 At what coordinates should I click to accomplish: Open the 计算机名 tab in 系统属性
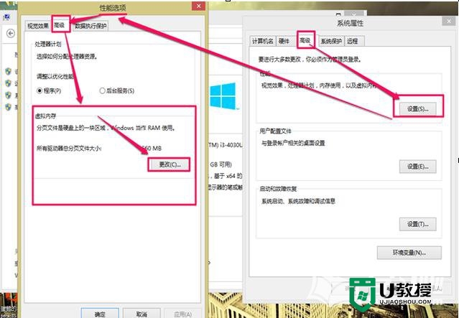263,41
